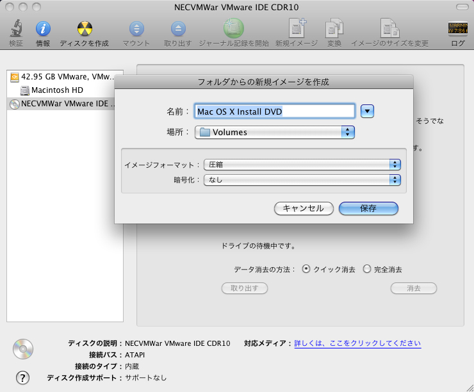Click ドライブの待機中です status text
Viewport: 474px width, 392px height.
(259, 246)
